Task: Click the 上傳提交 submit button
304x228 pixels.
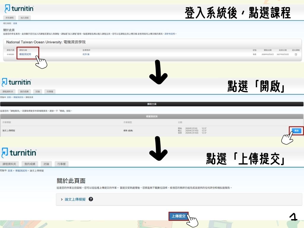Action: coord(179,216)
